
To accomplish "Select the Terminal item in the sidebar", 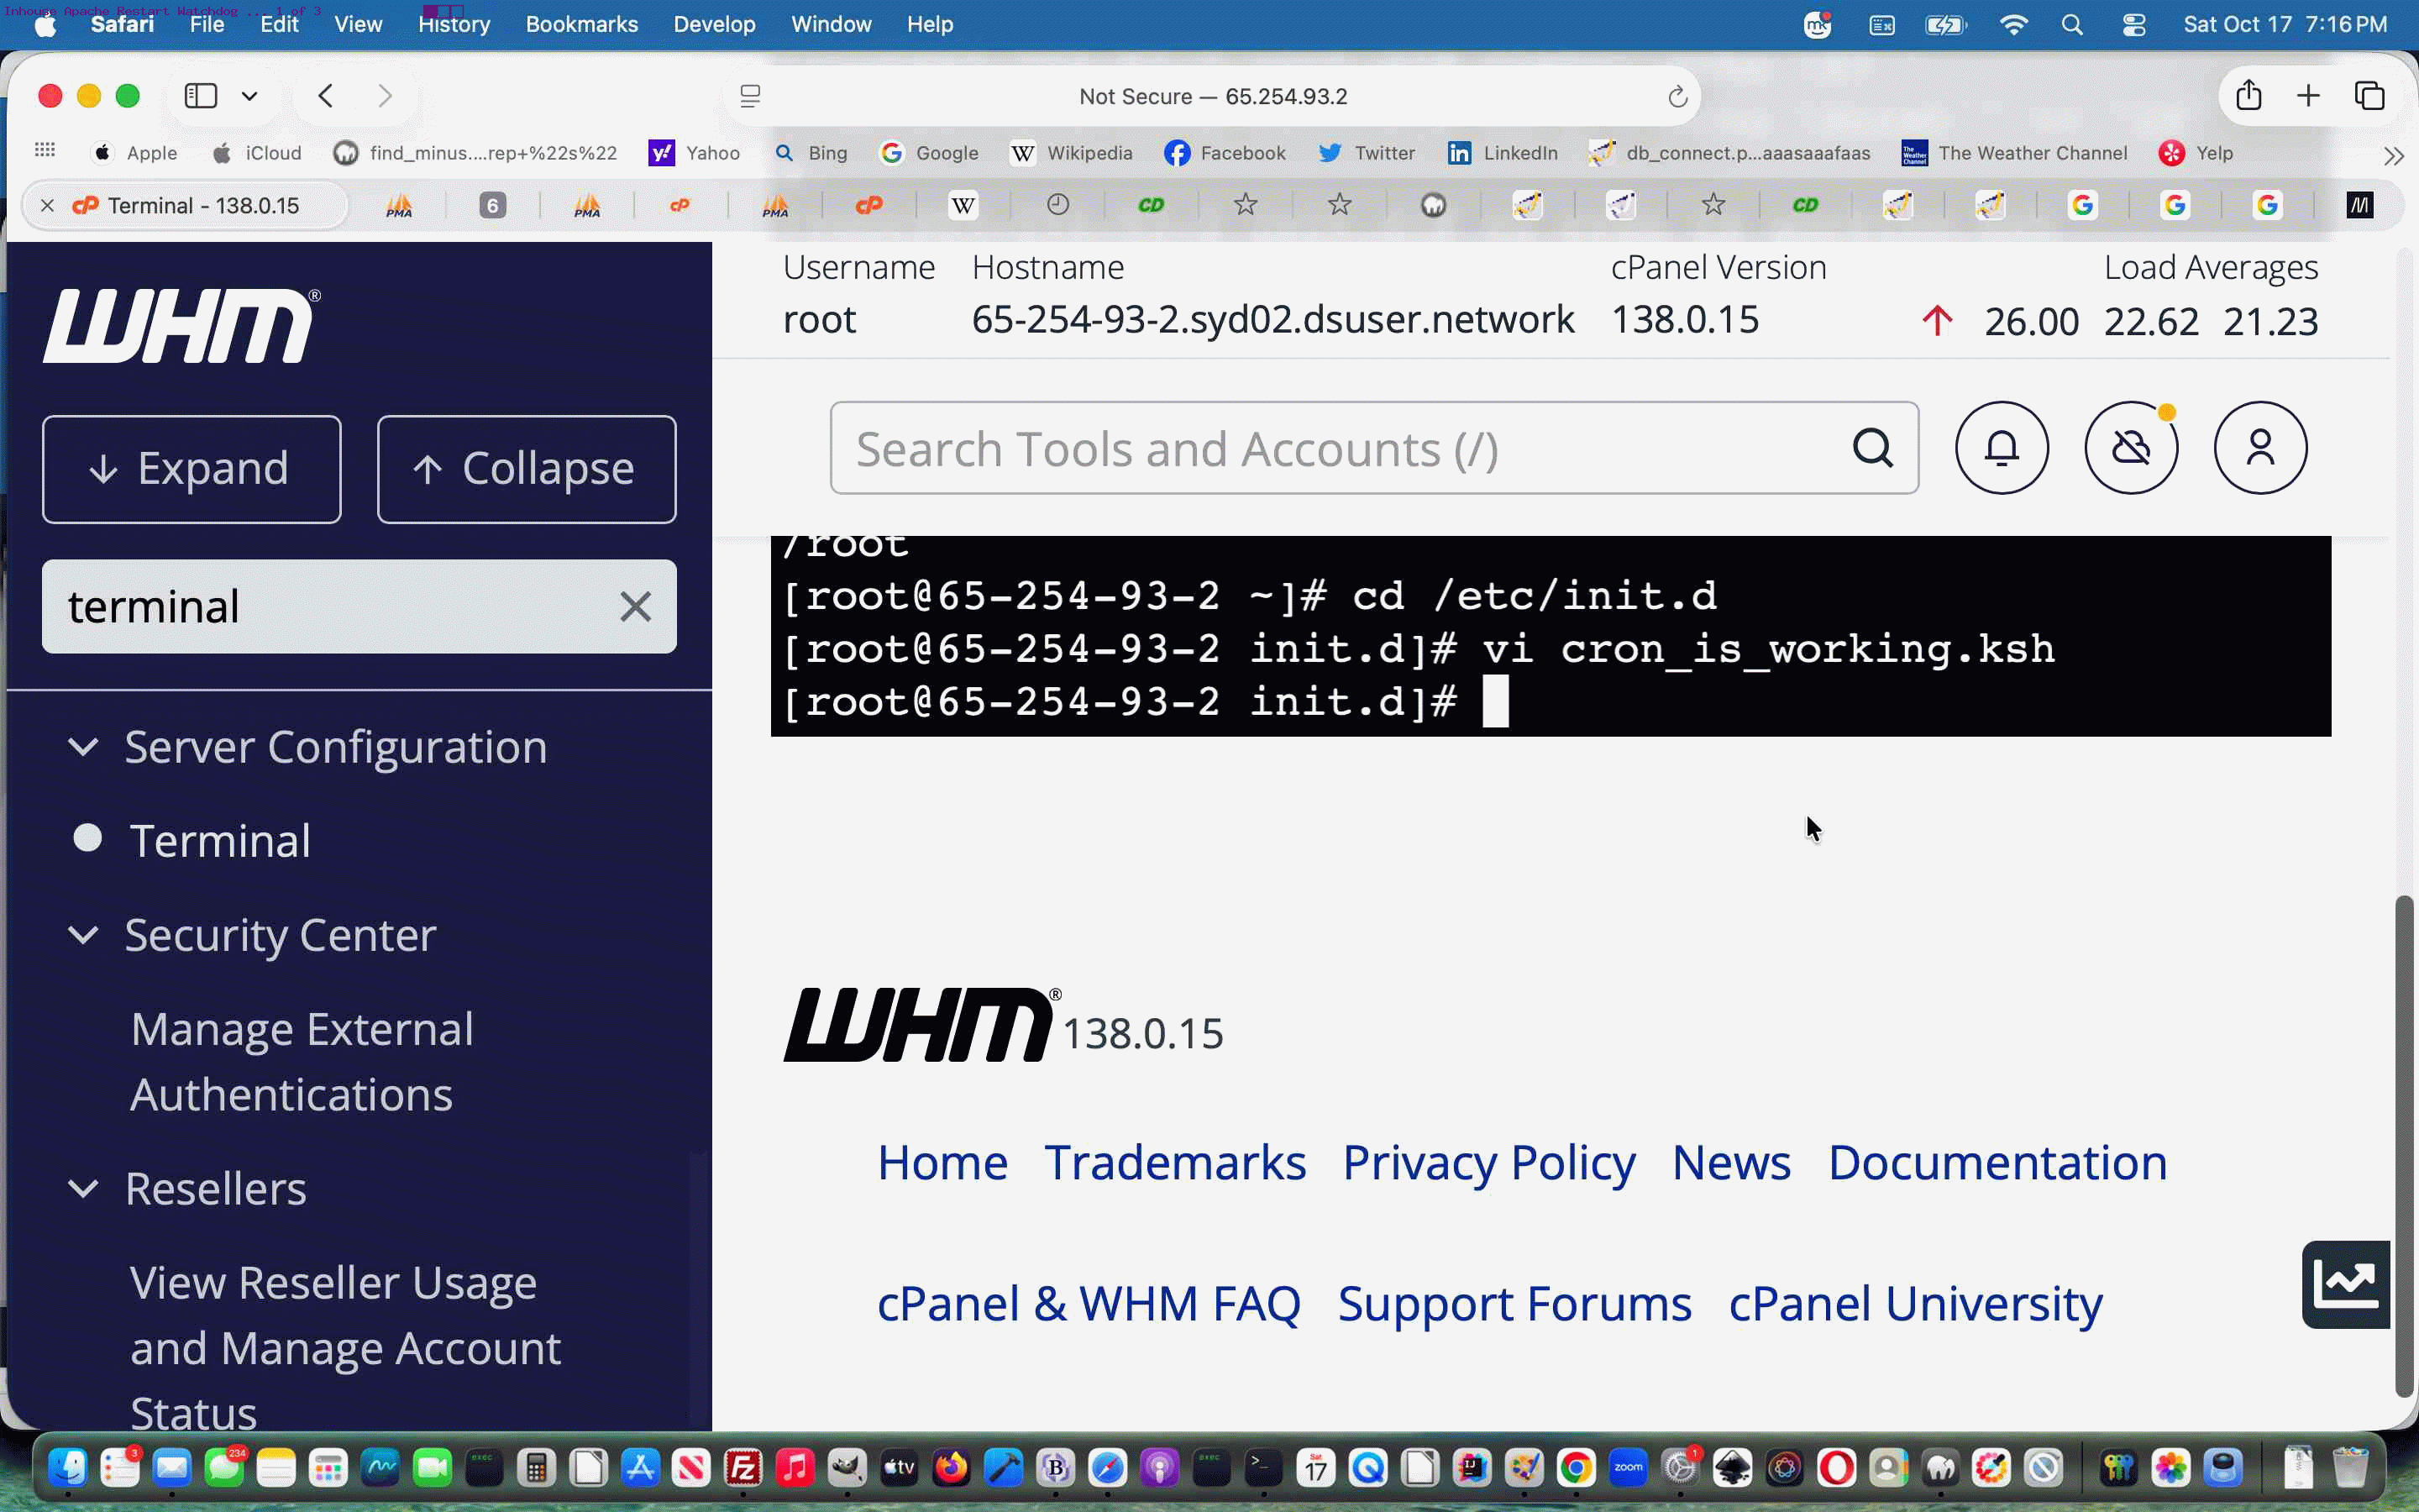I will [x=220, y=840].
